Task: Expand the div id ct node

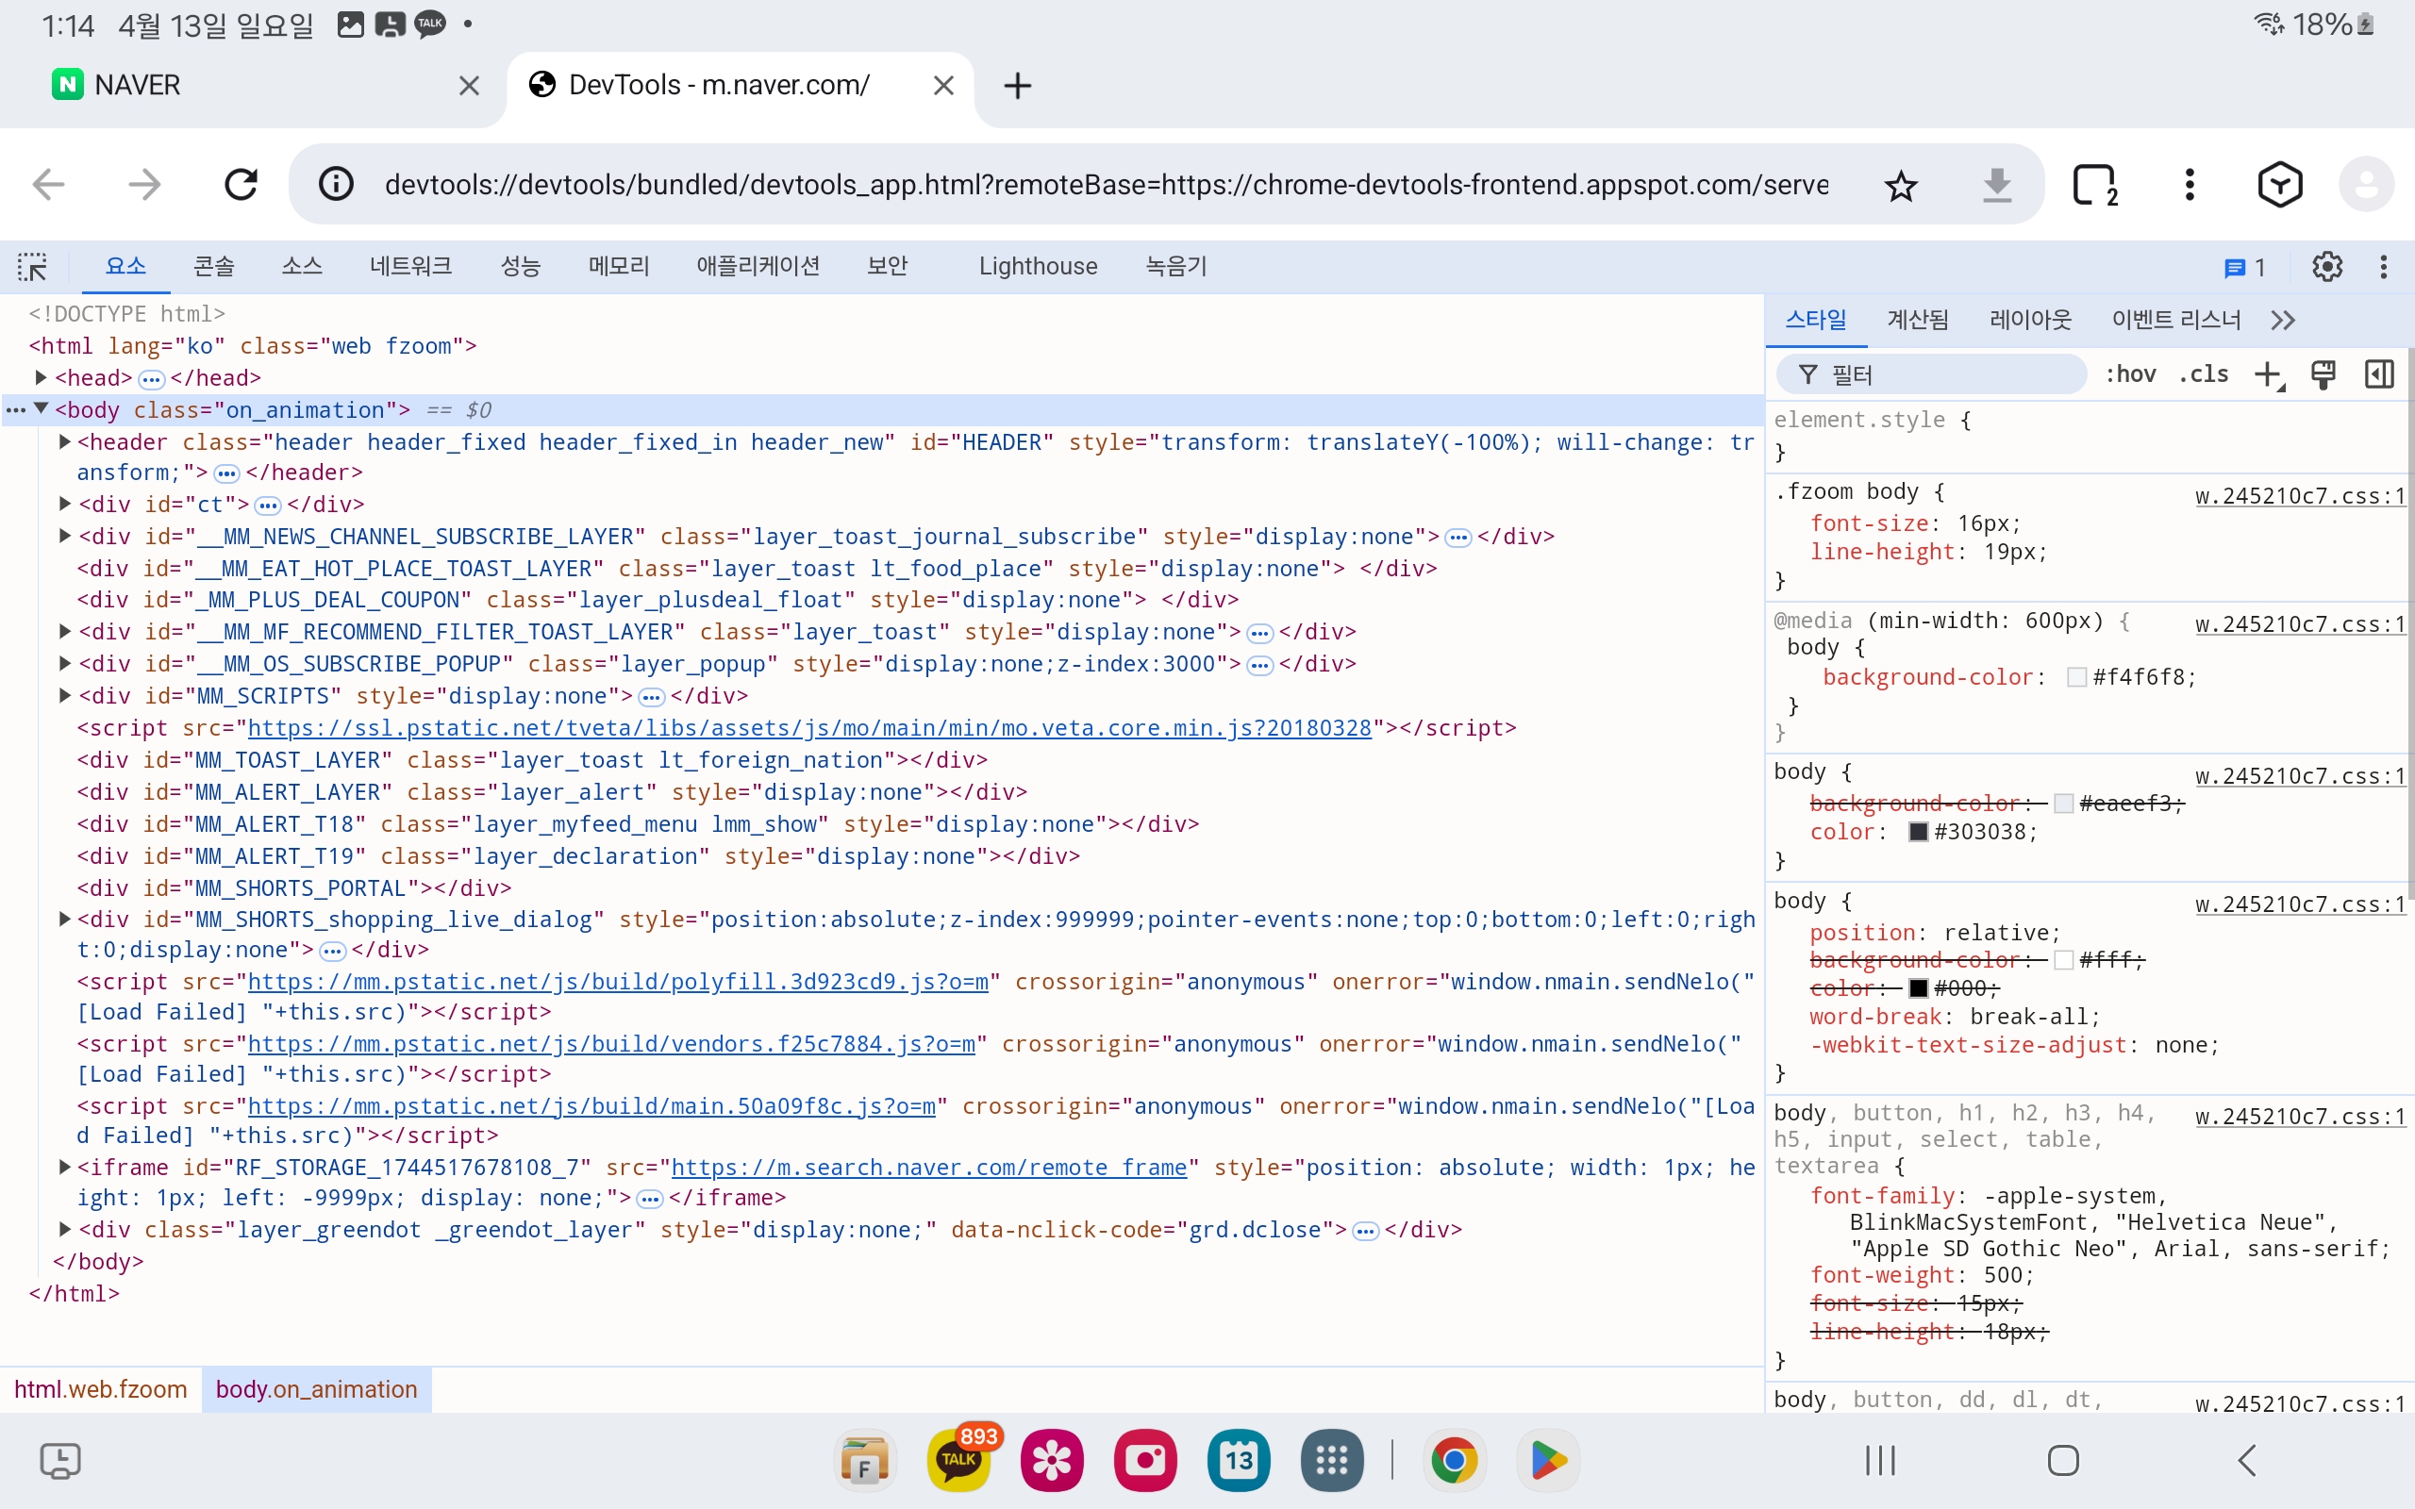Action: [x=65, y=503]
